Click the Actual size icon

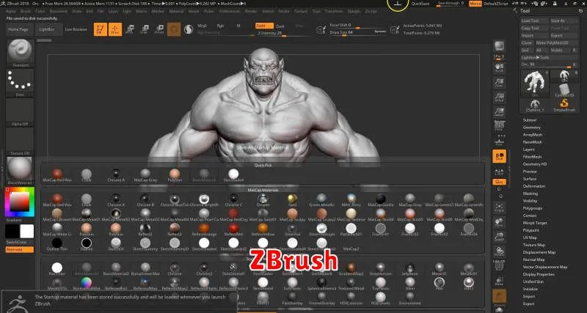[x=499, y=97]
